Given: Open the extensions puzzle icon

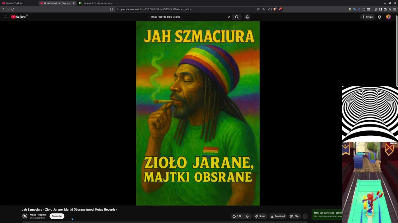Looking at the screenshot, I should tap(364, 9).
